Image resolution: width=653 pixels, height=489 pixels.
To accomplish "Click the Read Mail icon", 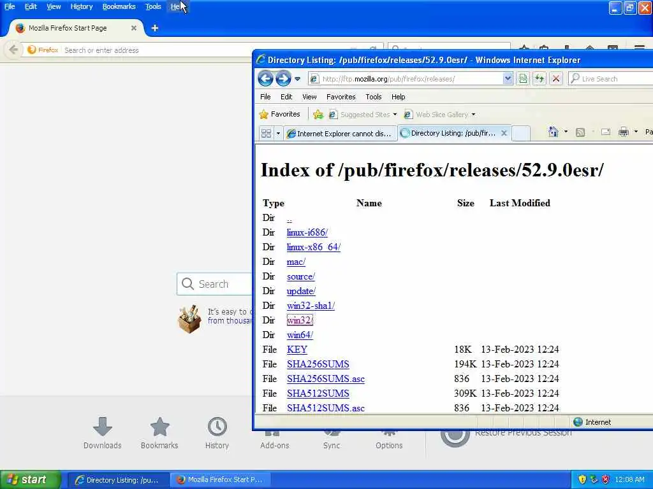I will coord(606,132).
